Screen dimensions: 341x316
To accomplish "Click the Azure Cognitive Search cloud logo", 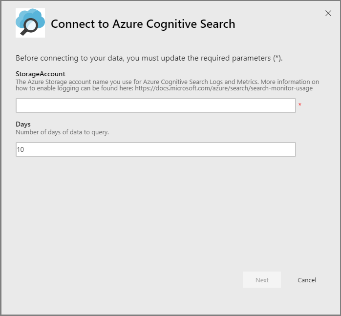I will (x=30, y=22).
